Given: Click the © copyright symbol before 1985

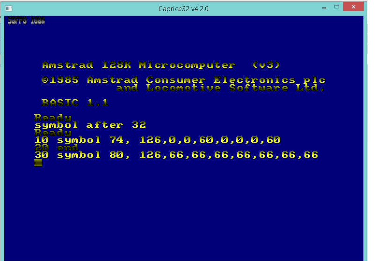Looking at the screenshot, I should 45,80.
